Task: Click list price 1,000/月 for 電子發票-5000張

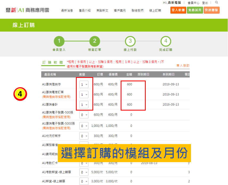Action: 97,126
